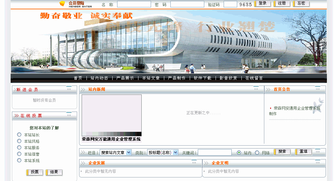
Task: Open the 搜索站内文章 column dropdown
Action: 116,152
